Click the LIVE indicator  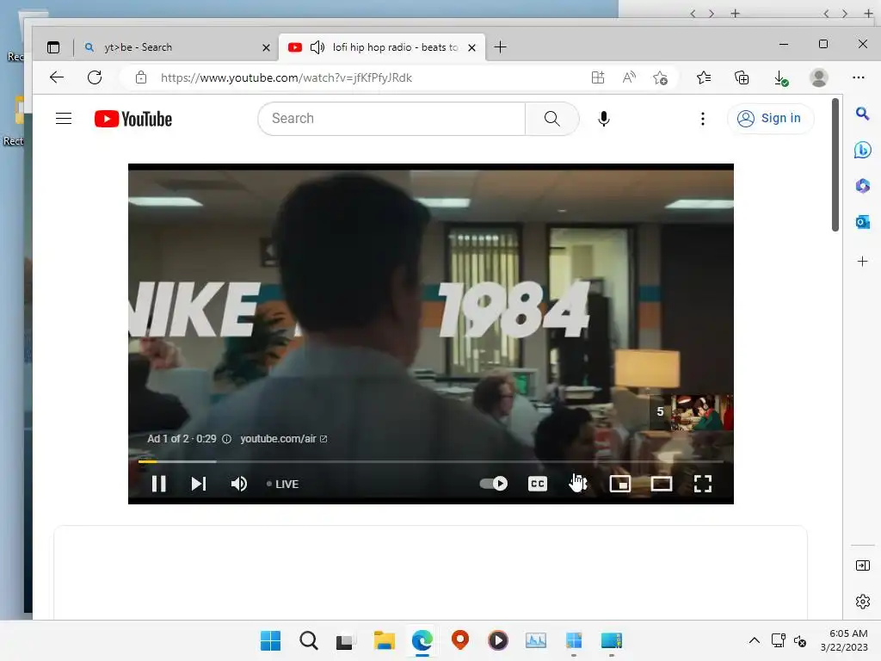[x=282, y=484]
